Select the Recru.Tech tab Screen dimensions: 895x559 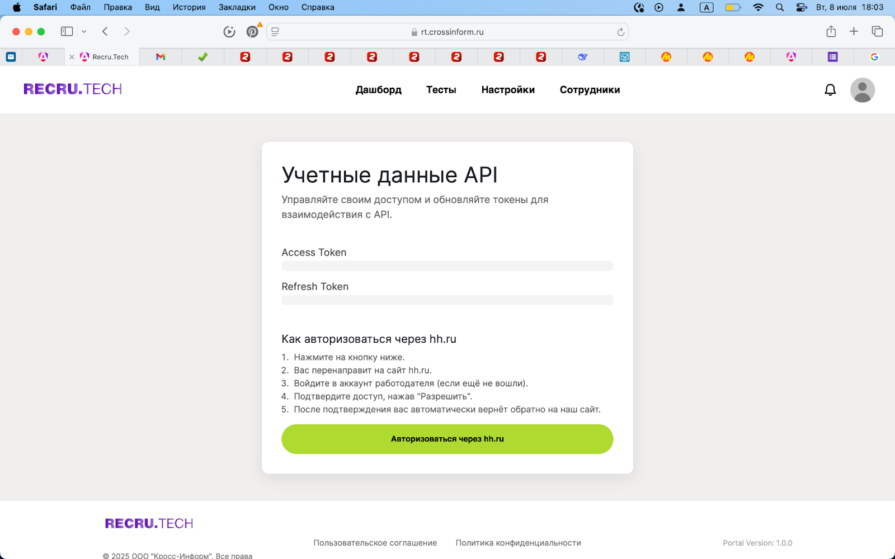pos(102,56)
